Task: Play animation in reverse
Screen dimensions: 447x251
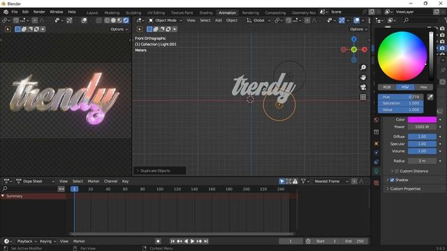Action: (x=186, y=241)
